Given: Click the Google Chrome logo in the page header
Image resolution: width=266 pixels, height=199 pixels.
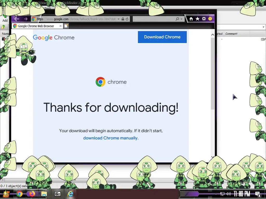Looking at the screenshot, I should coord(54,37).
